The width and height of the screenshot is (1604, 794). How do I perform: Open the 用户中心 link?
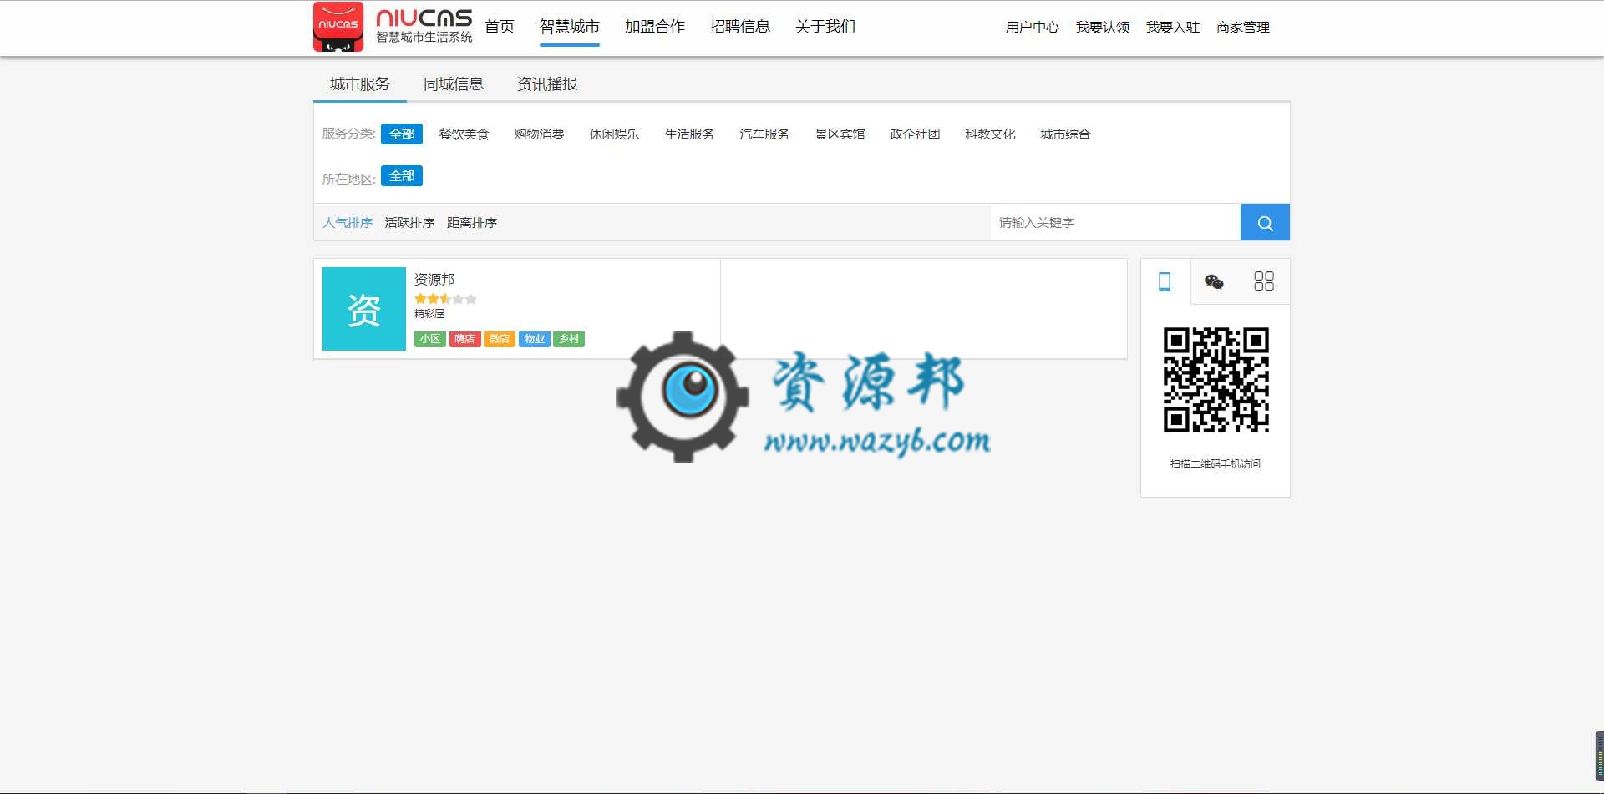(1033, 28)
